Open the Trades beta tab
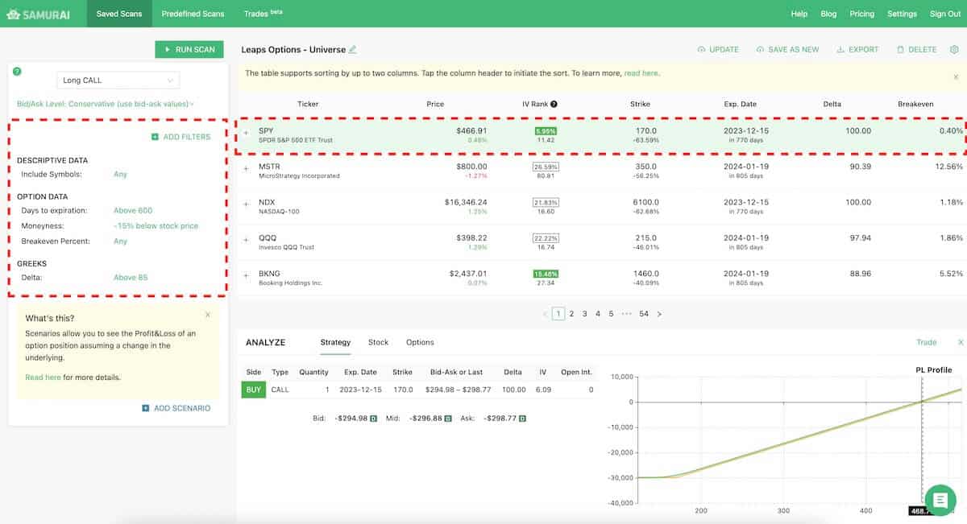 pos(264,14)
